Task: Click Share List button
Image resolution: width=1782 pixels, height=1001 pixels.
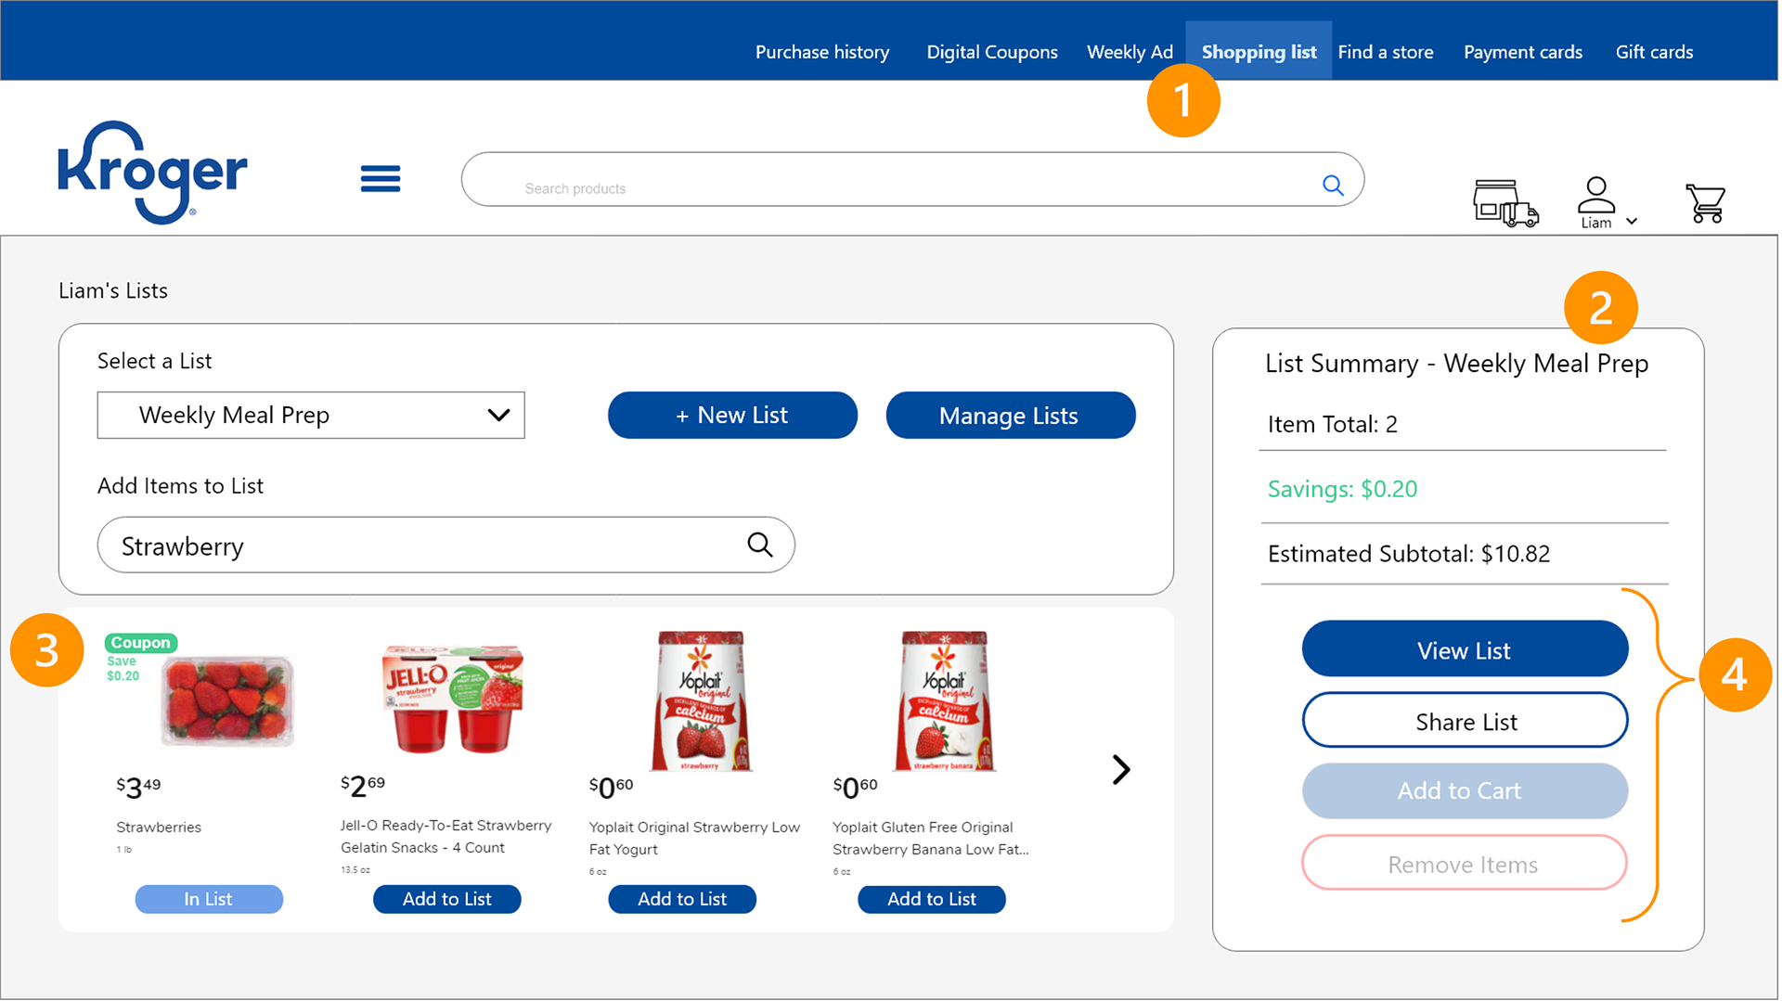Action: coord(1465,721)
